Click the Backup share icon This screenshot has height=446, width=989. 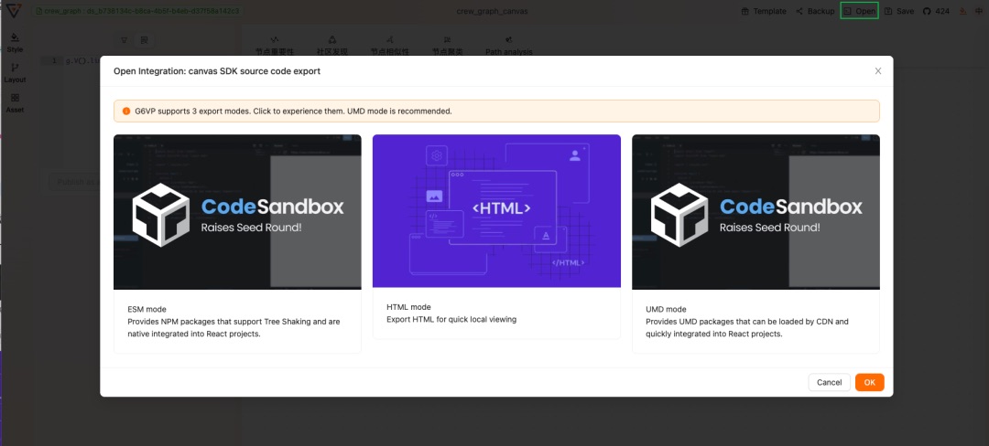click(x=799, y=11)
